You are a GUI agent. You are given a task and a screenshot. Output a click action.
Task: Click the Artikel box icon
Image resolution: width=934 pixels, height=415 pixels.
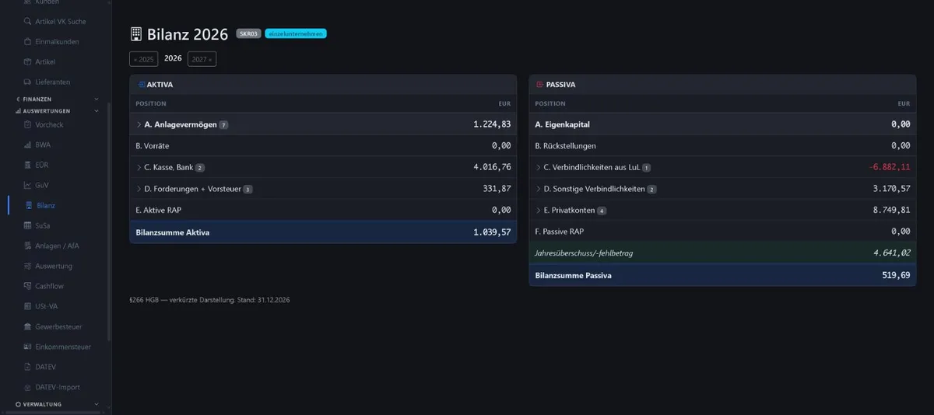[x=28, y=62]
